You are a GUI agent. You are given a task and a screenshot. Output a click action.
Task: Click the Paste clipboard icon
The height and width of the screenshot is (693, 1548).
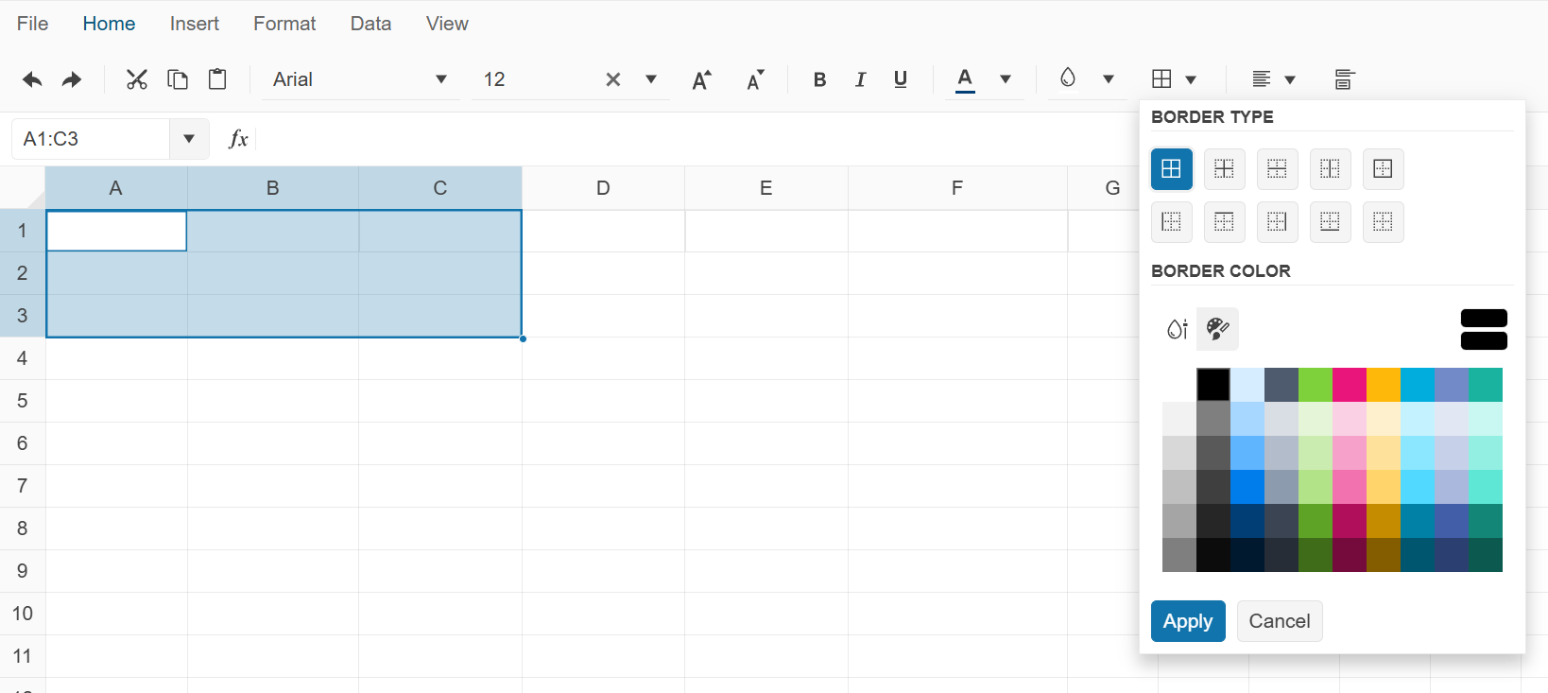tap(217, 79)
